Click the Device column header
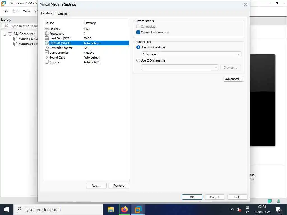This screenshot has height=215, width=287. pos(49,23)
